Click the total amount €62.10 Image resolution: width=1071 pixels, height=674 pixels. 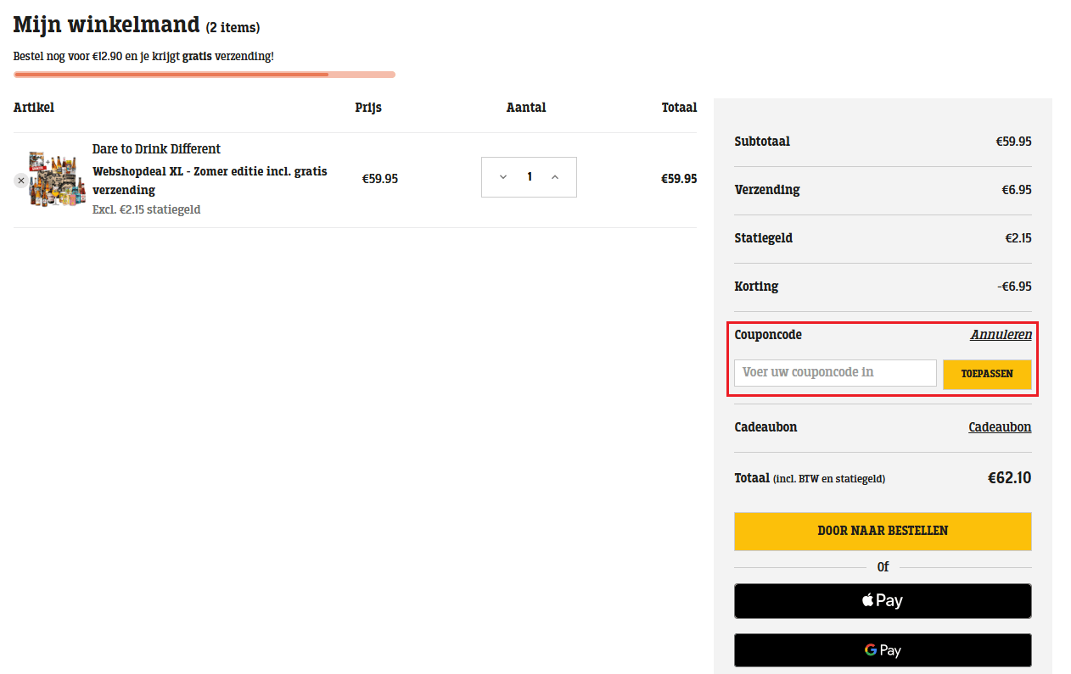click(1009, 478)
